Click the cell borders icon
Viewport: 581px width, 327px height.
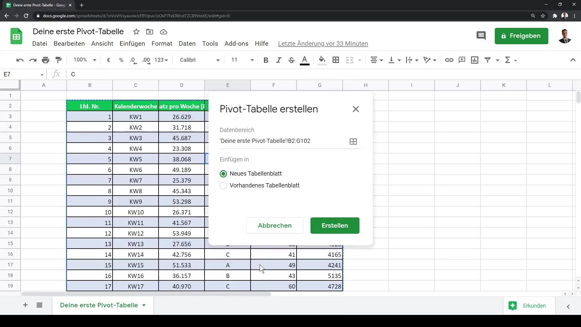coord(336,59)
